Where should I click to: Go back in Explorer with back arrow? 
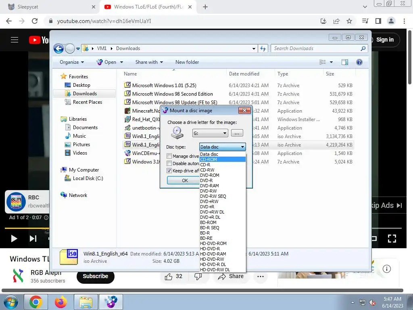59,48
